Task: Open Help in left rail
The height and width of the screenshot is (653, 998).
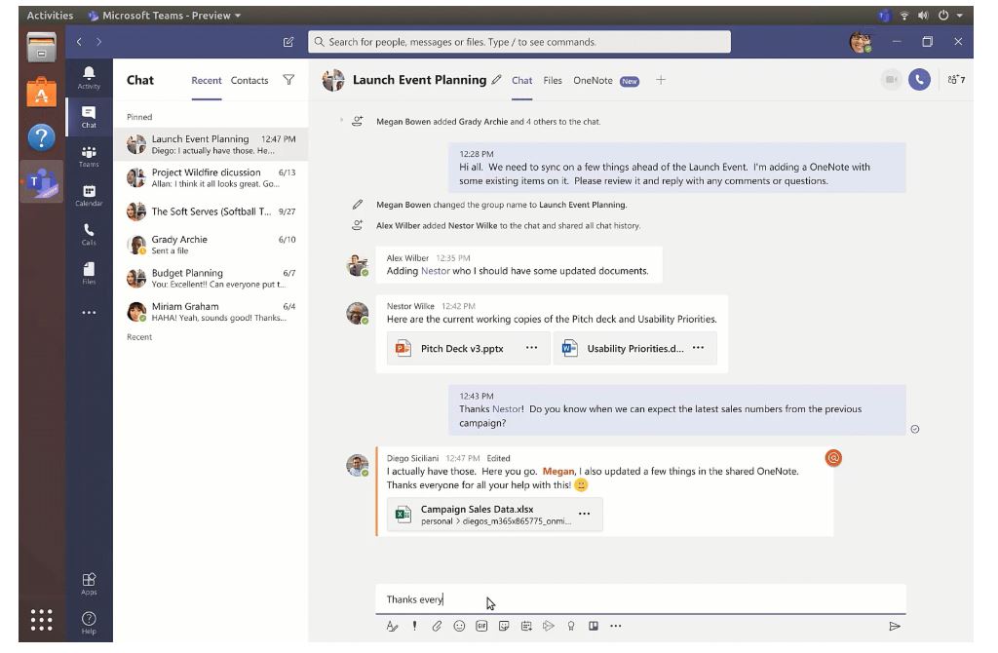Action: point(89,623)
